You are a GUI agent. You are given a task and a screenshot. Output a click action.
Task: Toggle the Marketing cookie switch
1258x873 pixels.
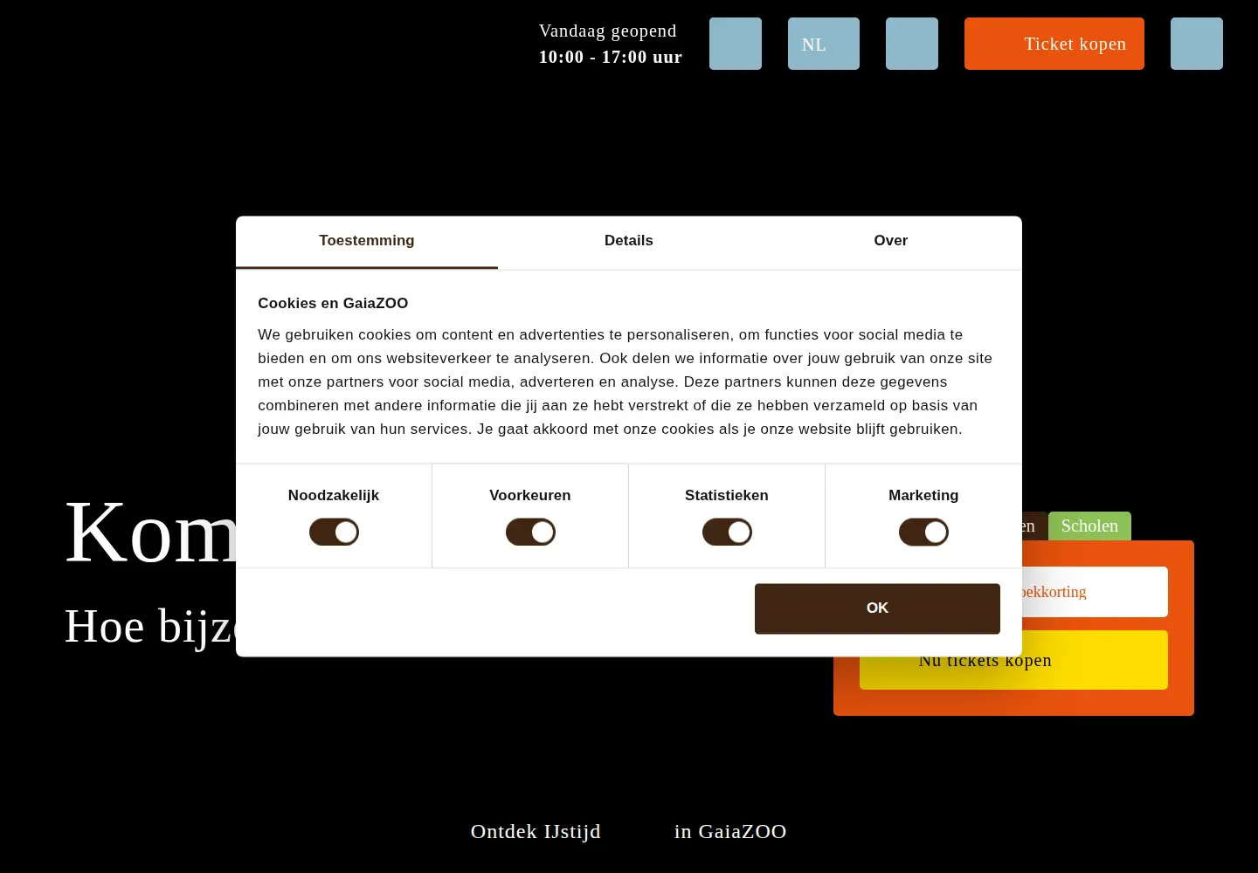coord(923,532)
